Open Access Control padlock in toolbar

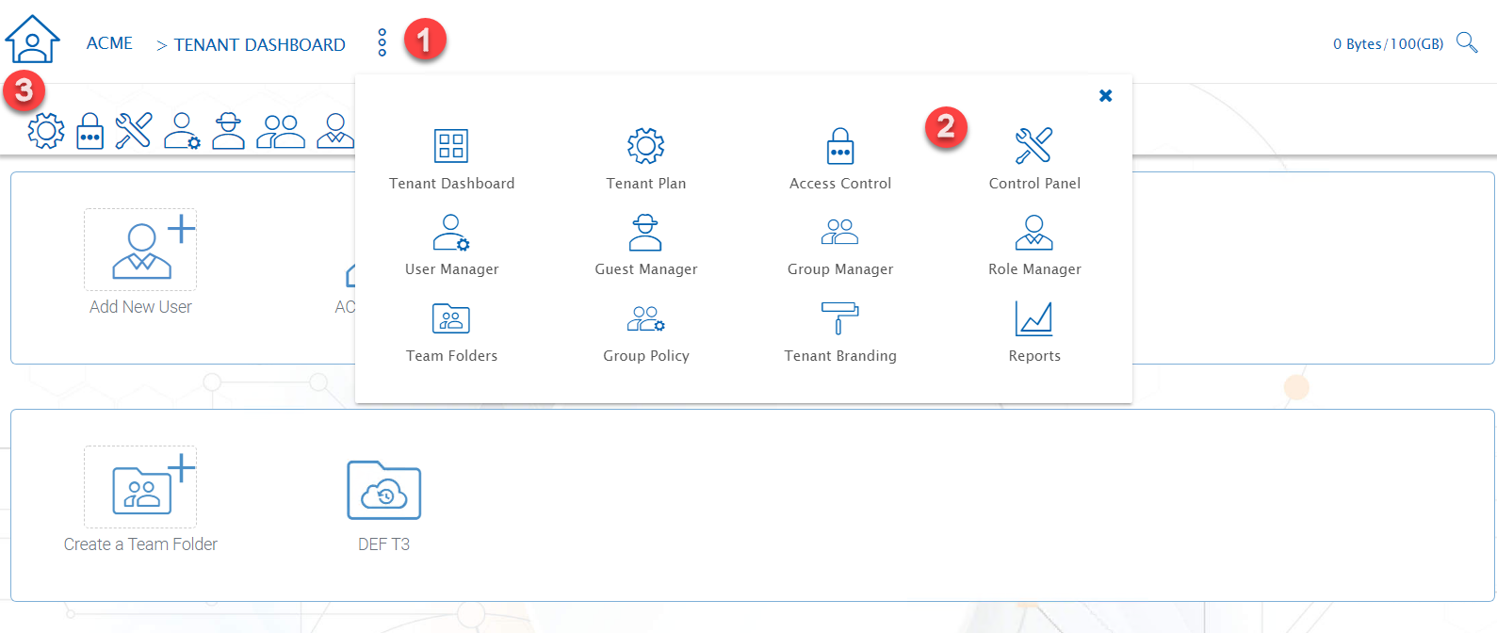pyautogui.click(x=89, y=131)
